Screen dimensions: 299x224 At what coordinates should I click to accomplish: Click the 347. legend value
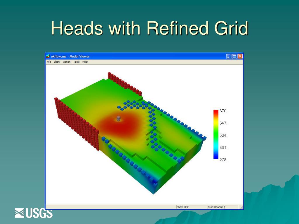pyautogui.click(x=223, y=123)
